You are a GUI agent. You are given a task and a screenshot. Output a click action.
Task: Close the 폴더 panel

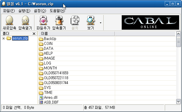pos(34,34)
